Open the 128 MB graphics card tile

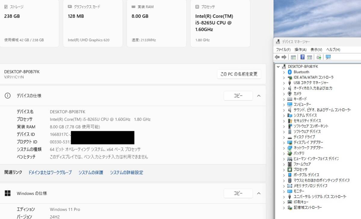(x=93, y=24)
